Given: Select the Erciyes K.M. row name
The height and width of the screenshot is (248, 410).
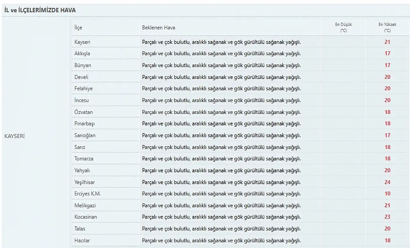Looking at the screenshot, I should (87, 194).
